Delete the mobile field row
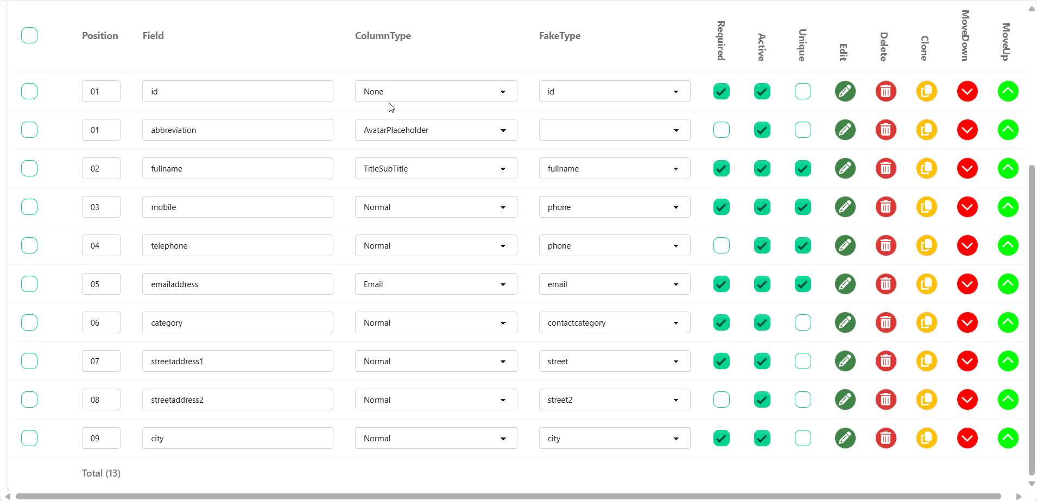 click(x=886, y=207)
